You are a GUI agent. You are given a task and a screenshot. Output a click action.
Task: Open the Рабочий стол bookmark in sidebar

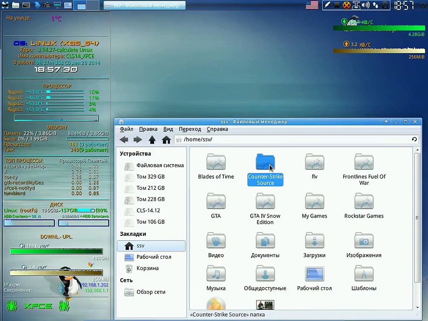[x=148, y=257]
